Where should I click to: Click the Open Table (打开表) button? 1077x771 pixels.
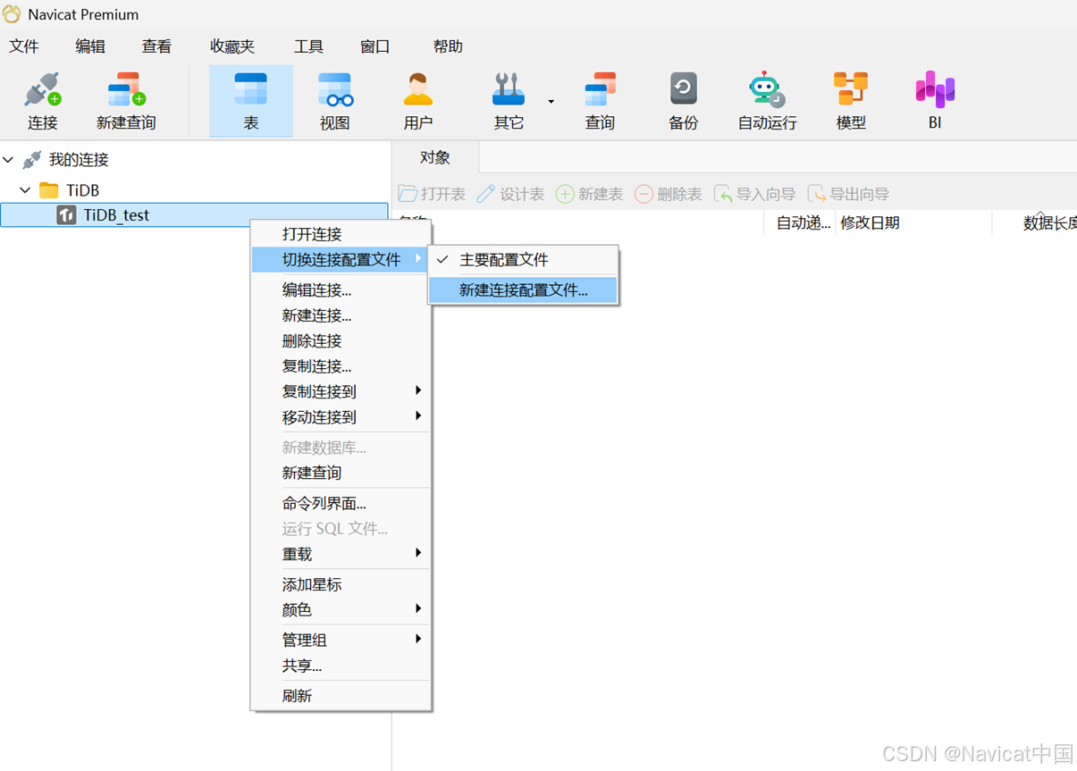pyautogui.click(x=433, y=194)
